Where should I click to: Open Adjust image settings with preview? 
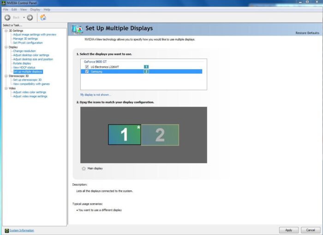35,35
